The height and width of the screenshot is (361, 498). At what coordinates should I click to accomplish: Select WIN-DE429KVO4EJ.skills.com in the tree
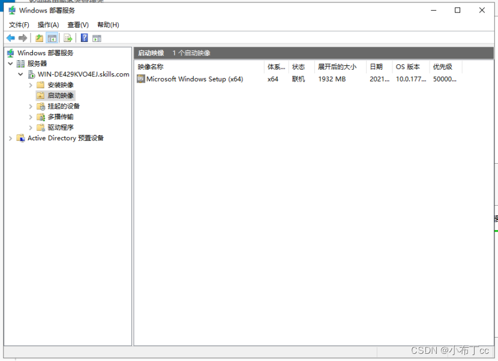click(x=83, y=74)
